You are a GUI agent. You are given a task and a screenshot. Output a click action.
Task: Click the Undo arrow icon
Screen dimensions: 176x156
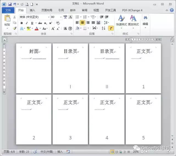pyautogui.click(x=15, y=4)
